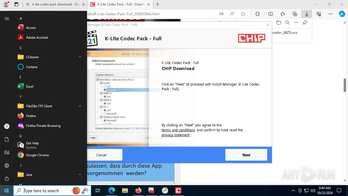Open Collections in Edge toolbar
The image size is (348, 196).
295,14
